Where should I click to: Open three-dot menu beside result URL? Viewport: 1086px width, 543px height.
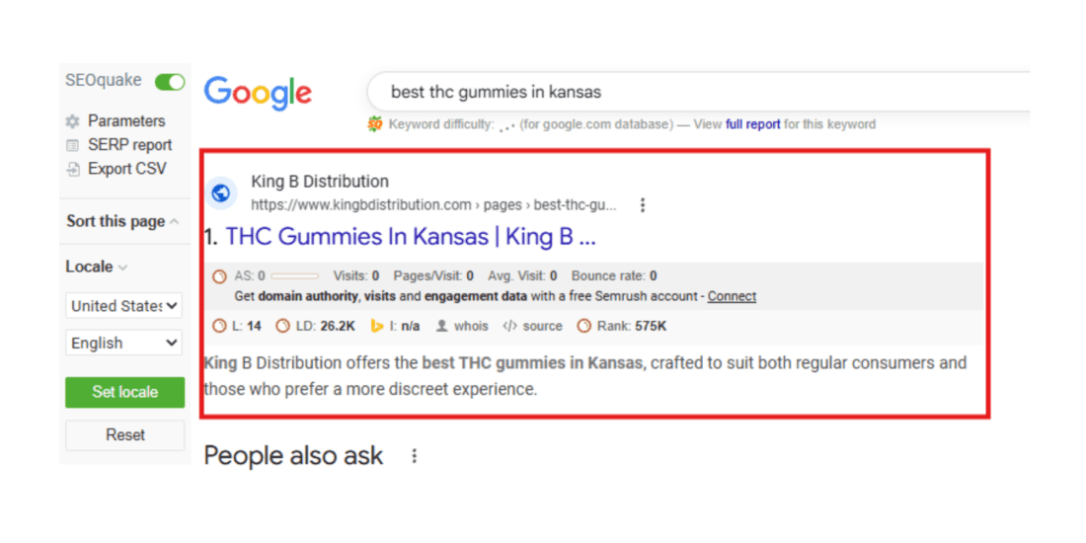(x=643, y=205)
